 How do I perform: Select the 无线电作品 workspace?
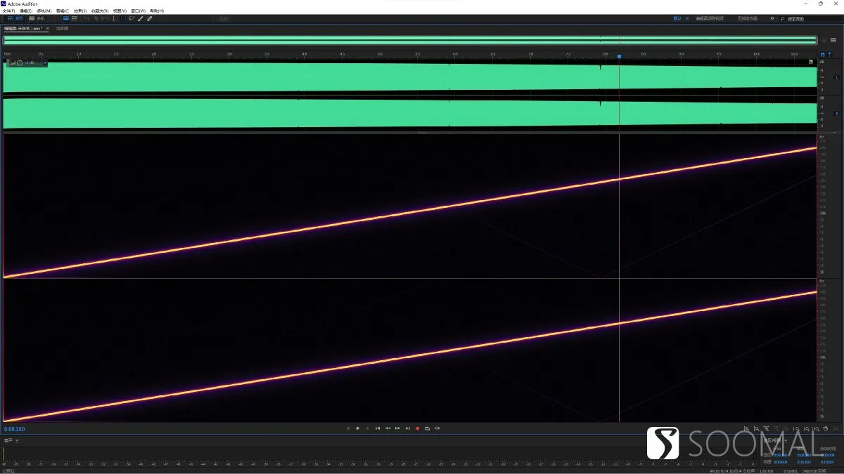tap(747, 18)
